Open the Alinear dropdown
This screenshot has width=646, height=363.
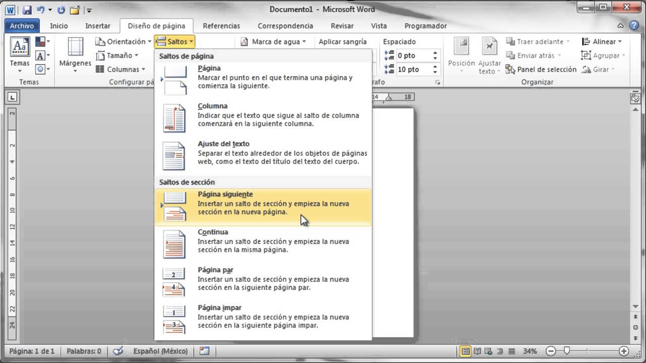tap(602, 42)
